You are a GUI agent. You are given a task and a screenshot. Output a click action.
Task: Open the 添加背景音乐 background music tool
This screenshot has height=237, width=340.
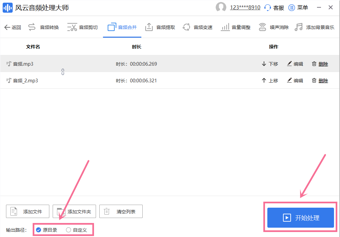pyautogui.click(x=314, y=27)
